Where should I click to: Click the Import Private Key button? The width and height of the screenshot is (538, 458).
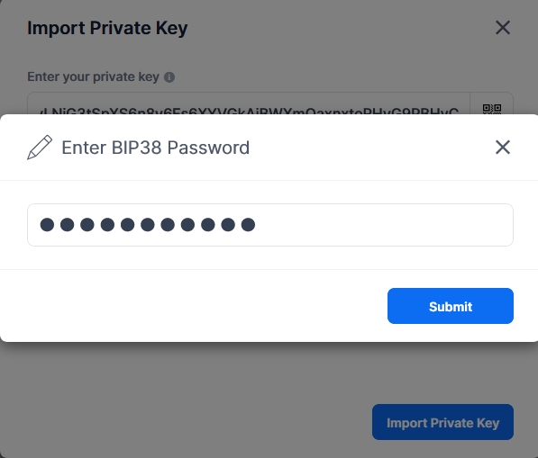pos(442,422)
